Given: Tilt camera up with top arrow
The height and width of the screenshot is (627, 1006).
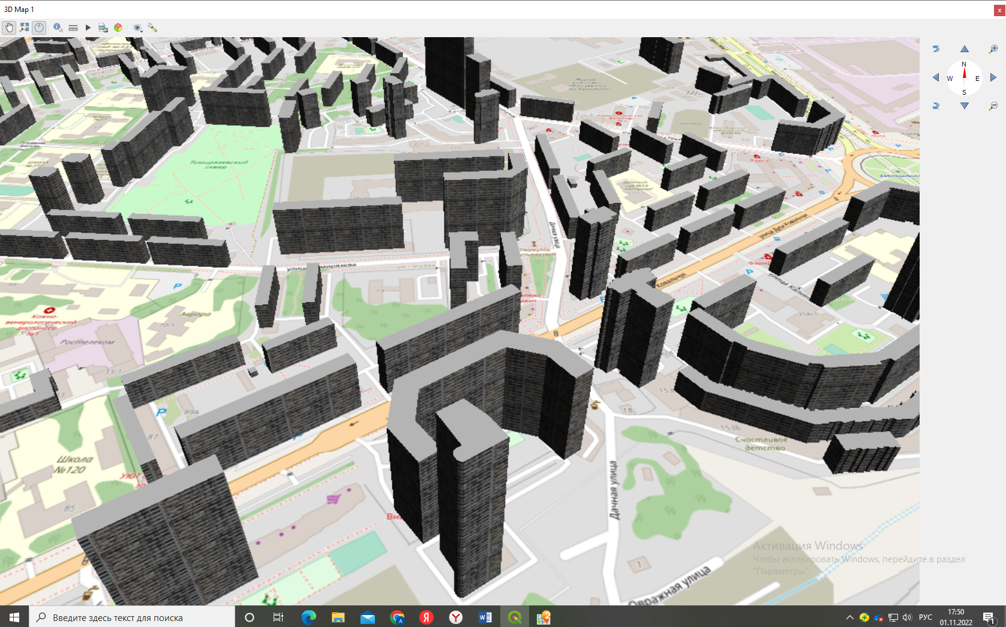Looking at the screenshot, I should [964, 49].
